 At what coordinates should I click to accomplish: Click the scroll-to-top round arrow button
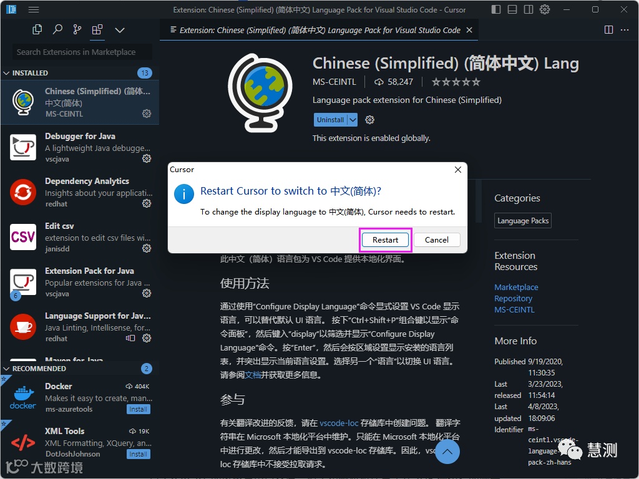click(x=447, y=452)
